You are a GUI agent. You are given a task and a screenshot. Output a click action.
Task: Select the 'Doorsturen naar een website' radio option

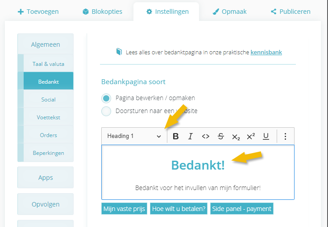click(x=106, y=111)
